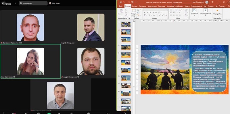The height and width of the screenshot is (114, 230).
Task: Apply bullet list formatting
Action: [x=171, y=10]
